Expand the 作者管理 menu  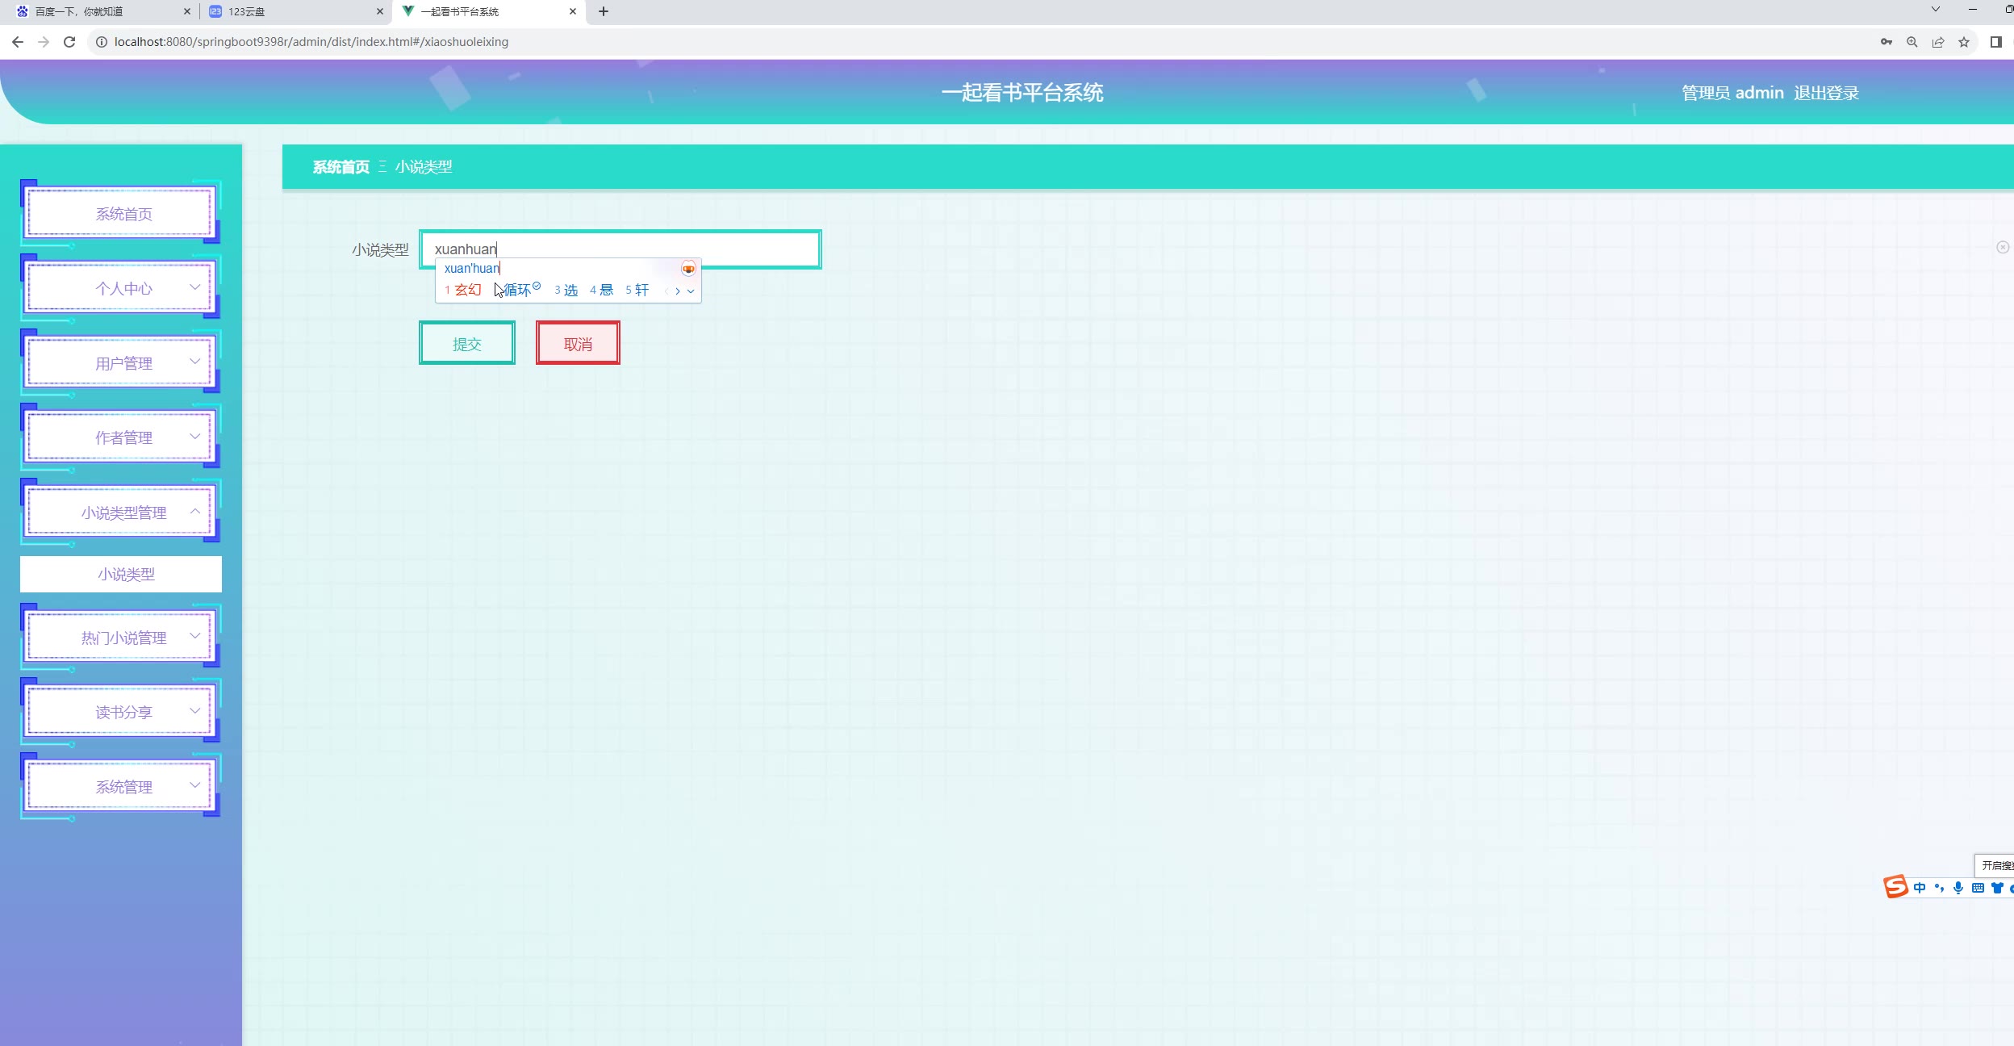(121, 437)
